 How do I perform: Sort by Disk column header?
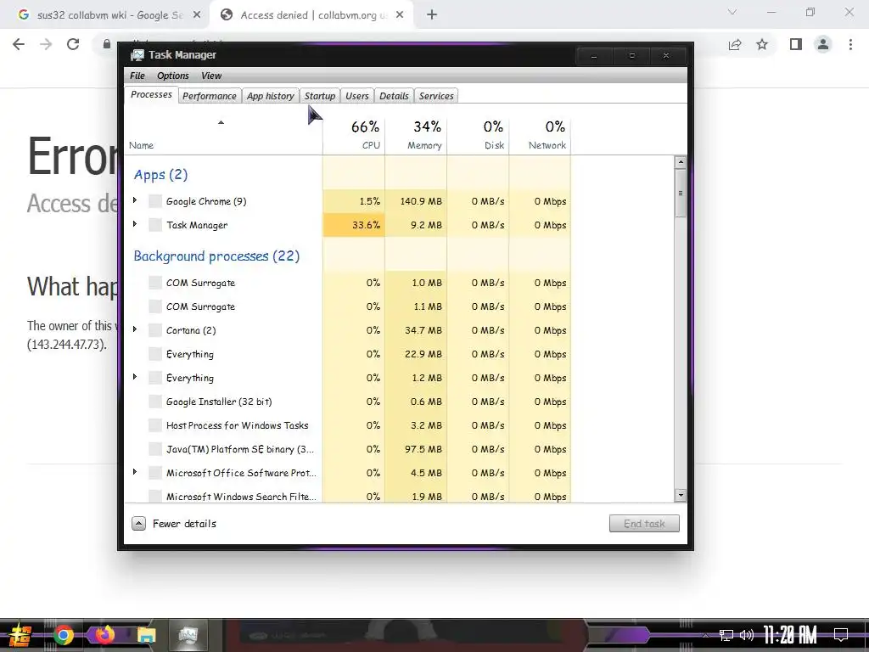pos(479,136)
